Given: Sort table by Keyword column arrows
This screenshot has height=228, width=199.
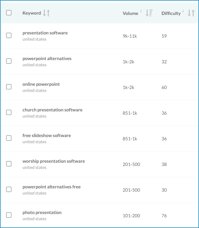Looking at the screenshot, I should click(46, 13).
